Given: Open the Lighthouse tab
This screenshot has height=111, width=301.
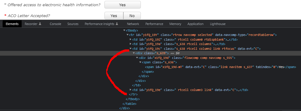Looking at the screenshot, I should coord(218,24).
